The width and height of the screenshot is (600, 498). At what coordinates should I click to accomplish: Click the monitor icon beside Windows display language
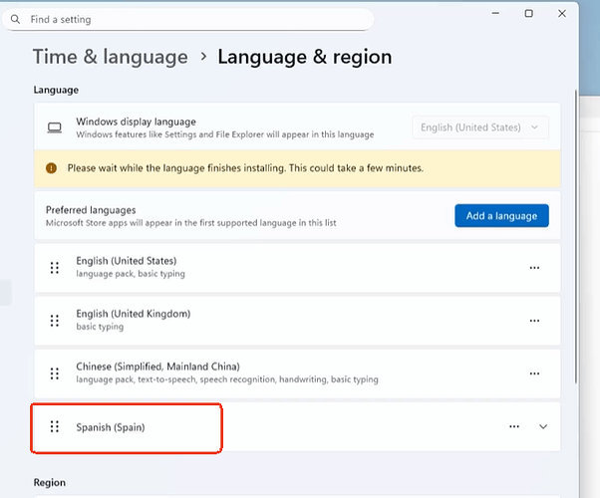[x=55, y=127]
